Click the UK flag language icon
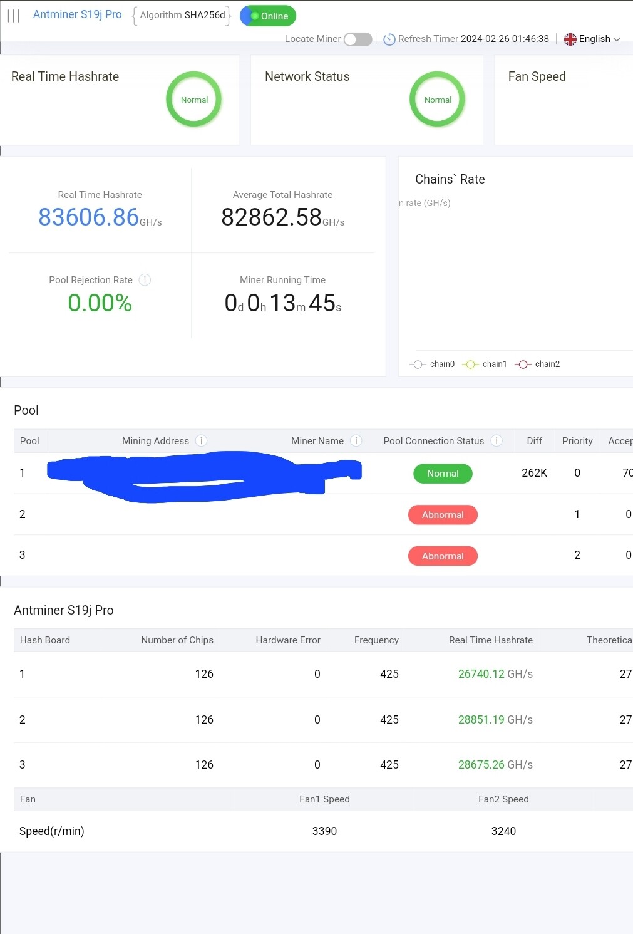 pyautogui.click(x=570, y=39)
